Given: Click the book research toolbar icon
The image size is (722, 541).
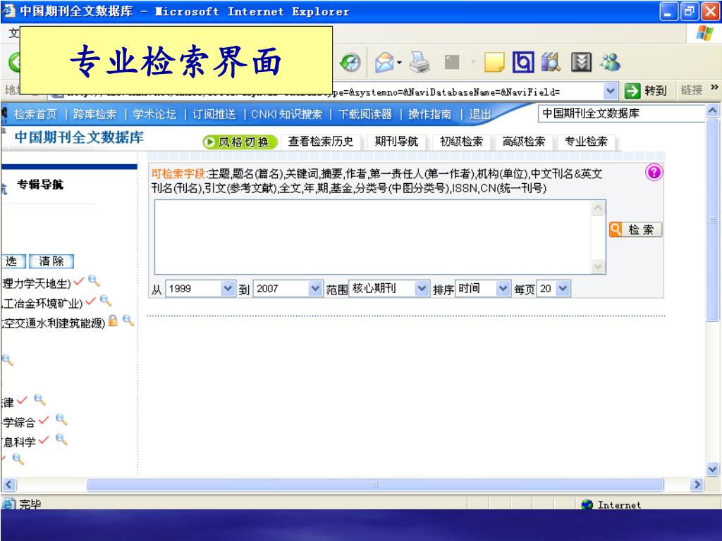Looking at the screenshot, I should pos(551,62).
